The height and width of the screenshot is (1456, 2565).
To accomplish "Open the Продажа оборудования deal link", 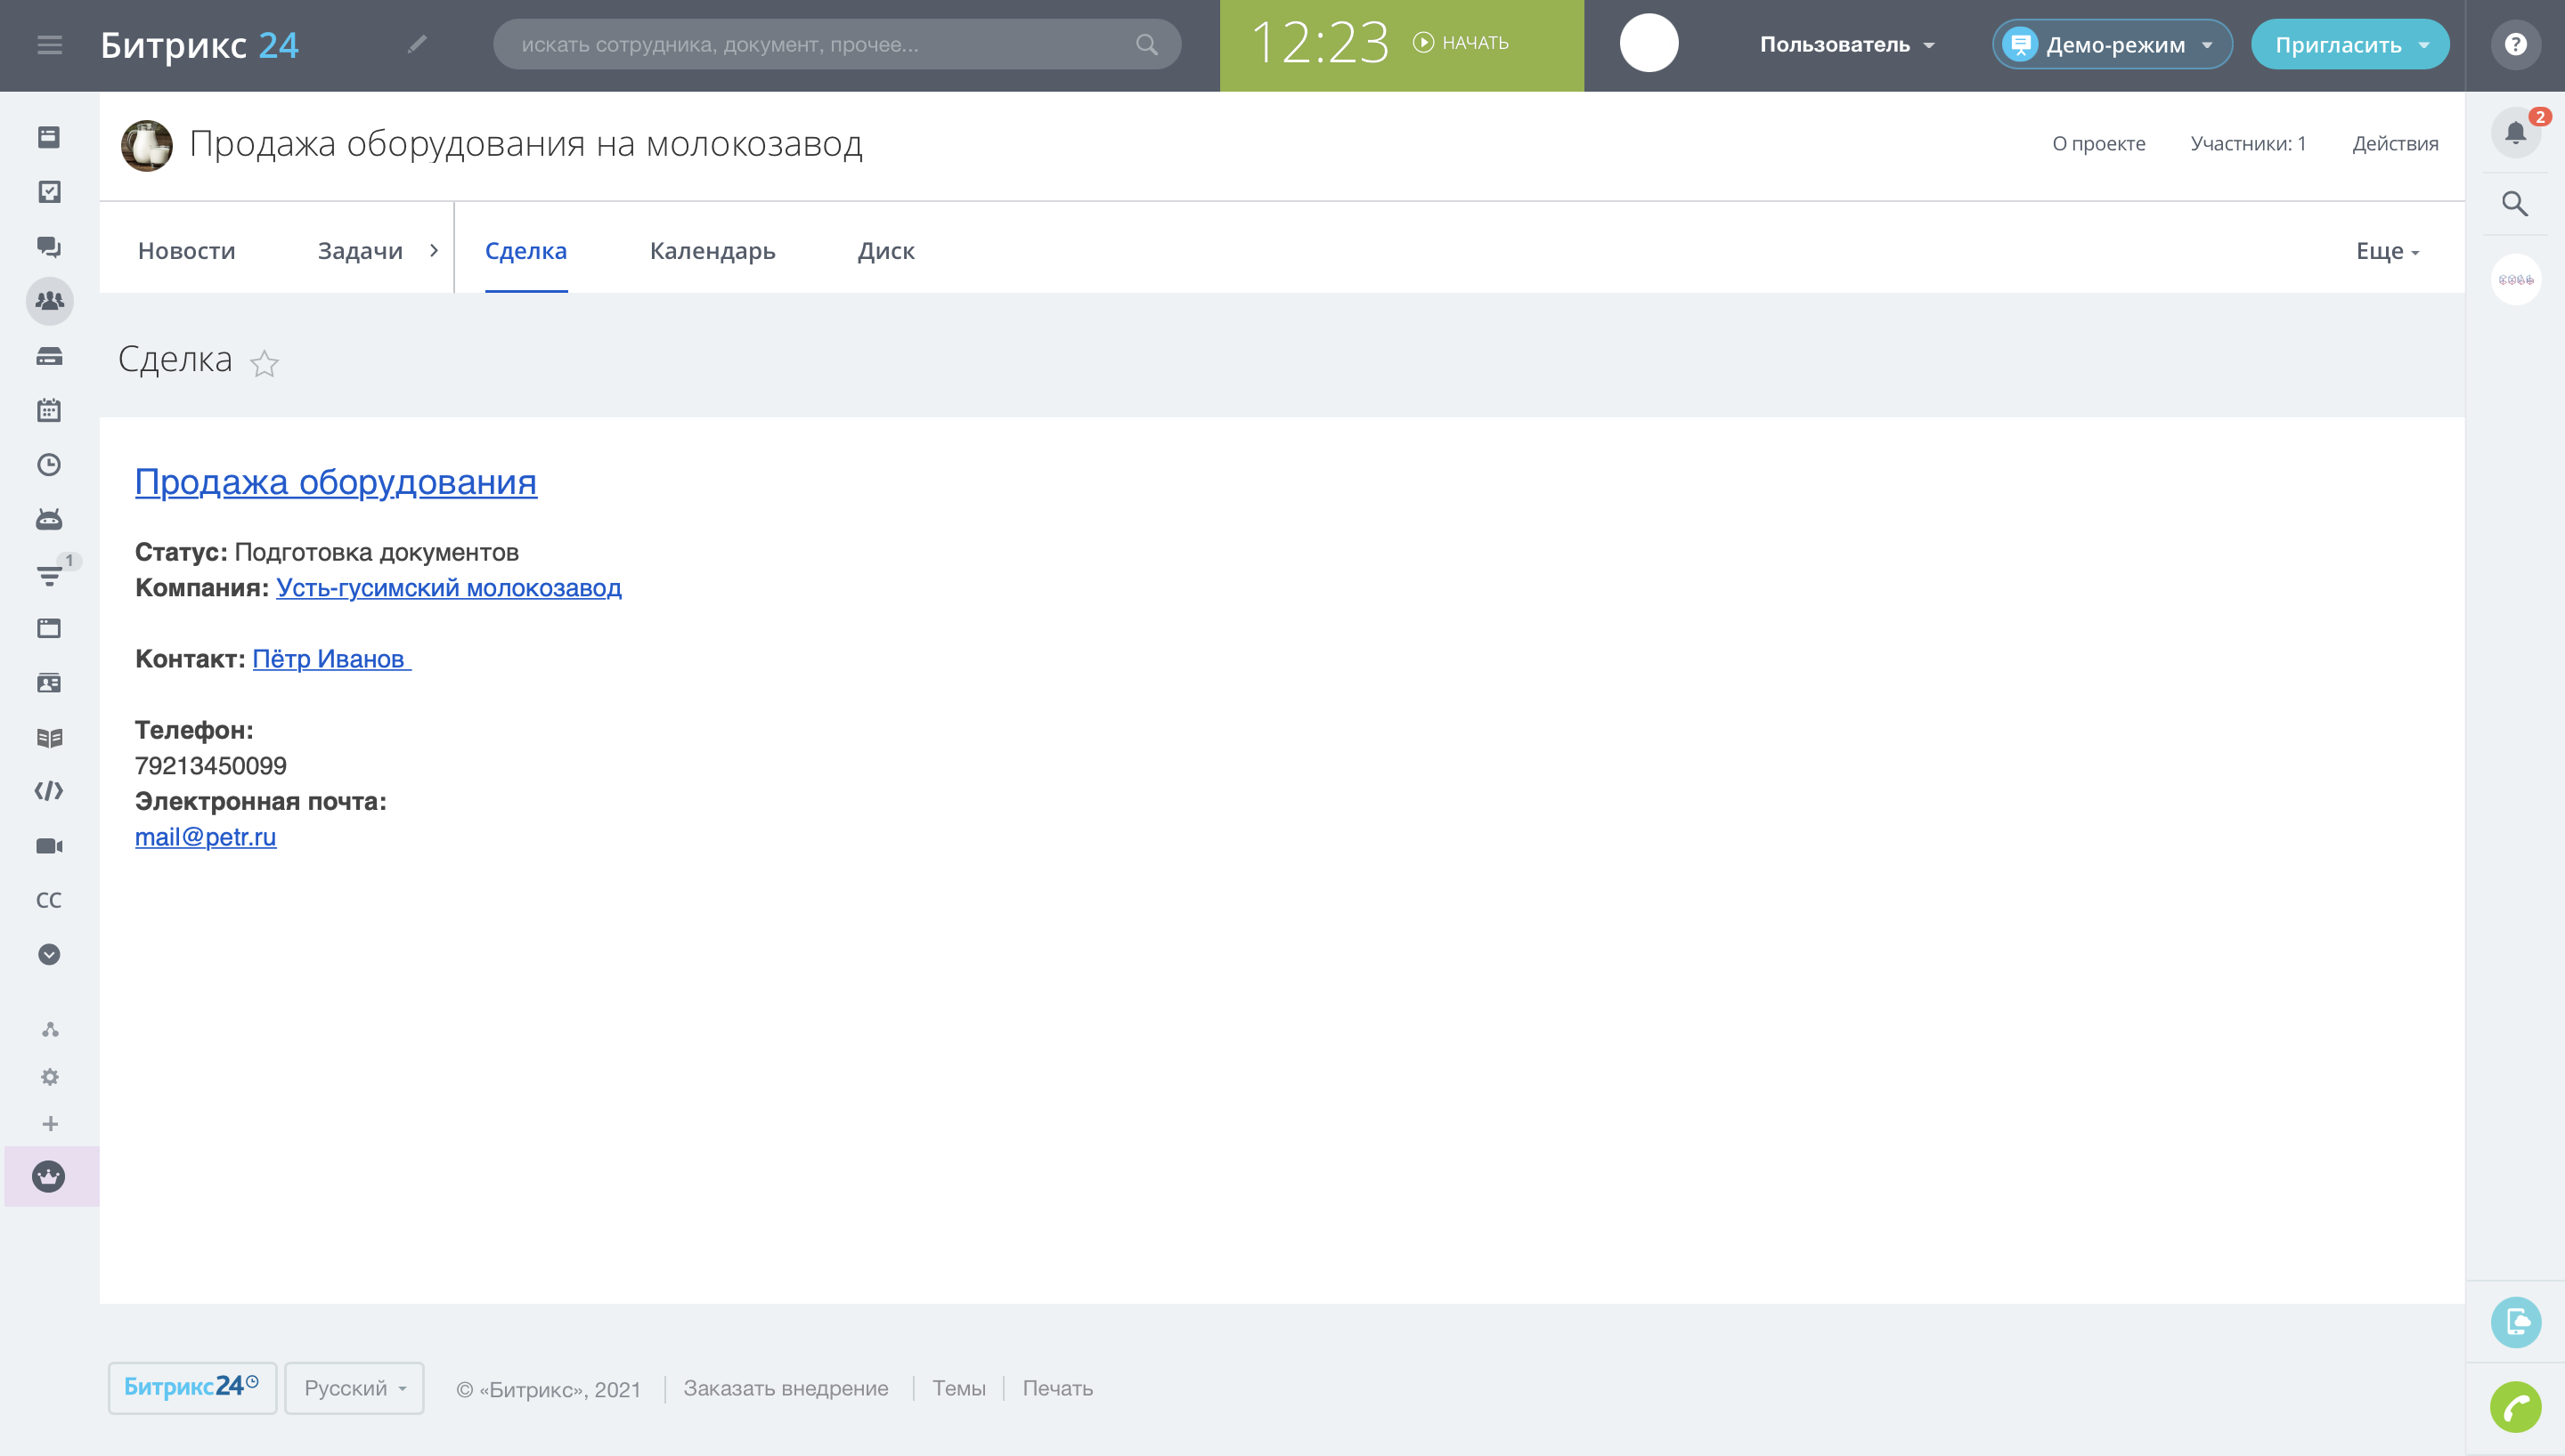I will pos(336,482).
